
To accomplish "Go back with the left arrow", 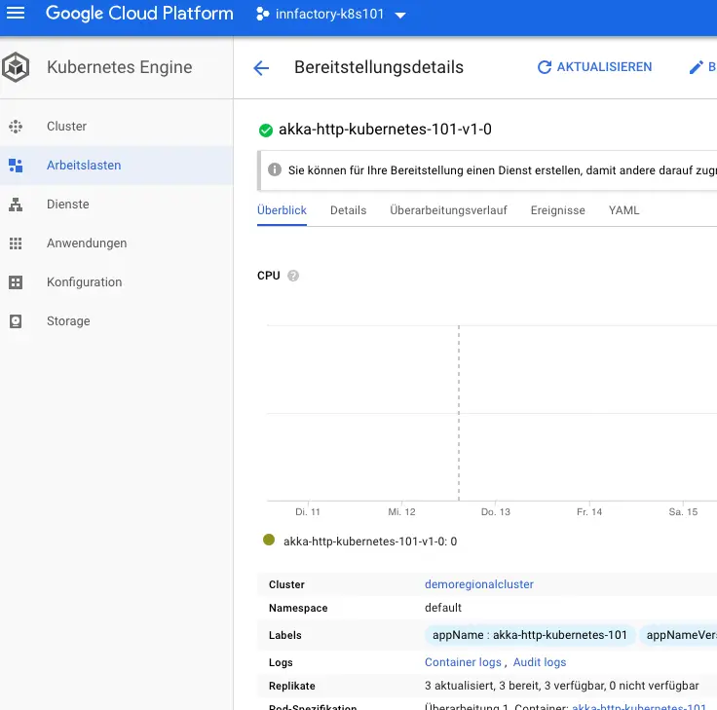I will point(261,68).
